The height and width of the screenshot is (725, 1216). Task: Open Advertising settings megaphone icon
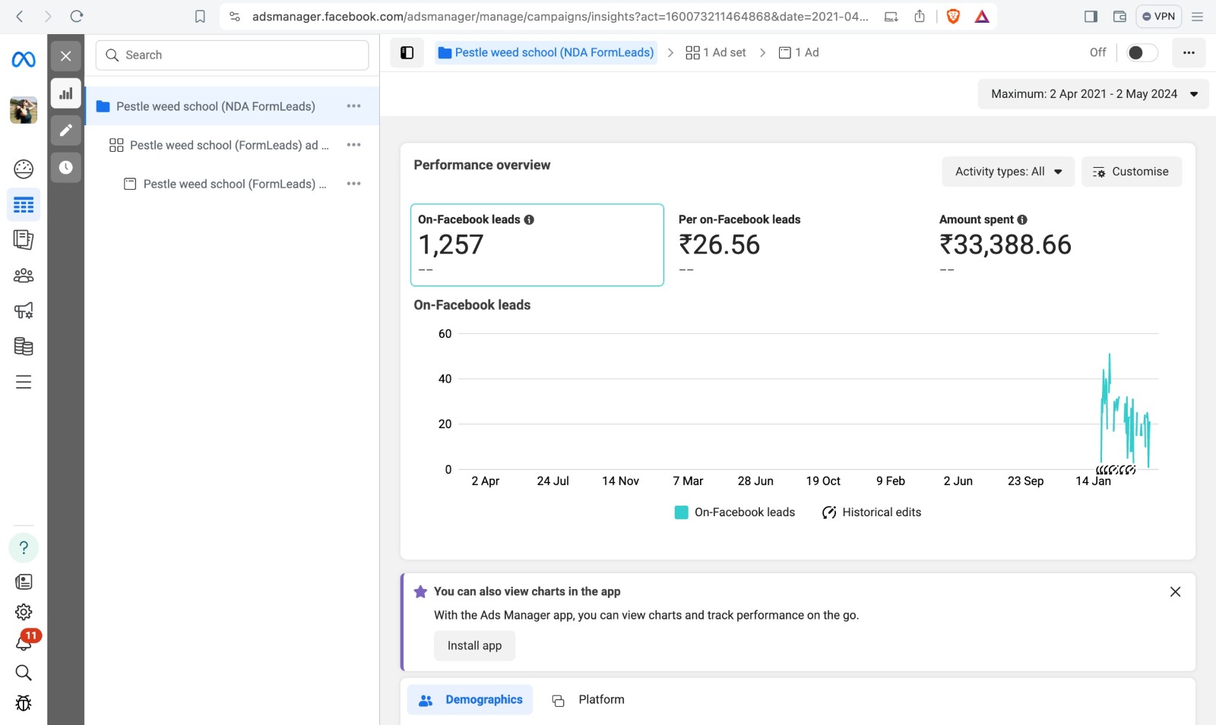click(x=24, y=310)
